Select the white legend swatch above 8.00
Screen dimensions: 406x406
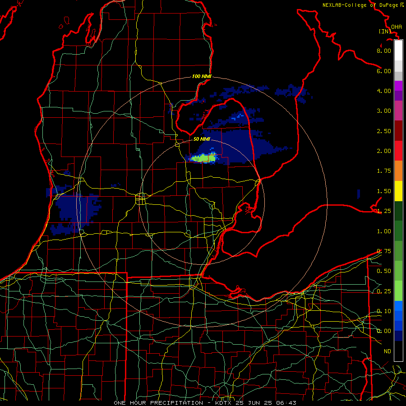coord(398,50)
